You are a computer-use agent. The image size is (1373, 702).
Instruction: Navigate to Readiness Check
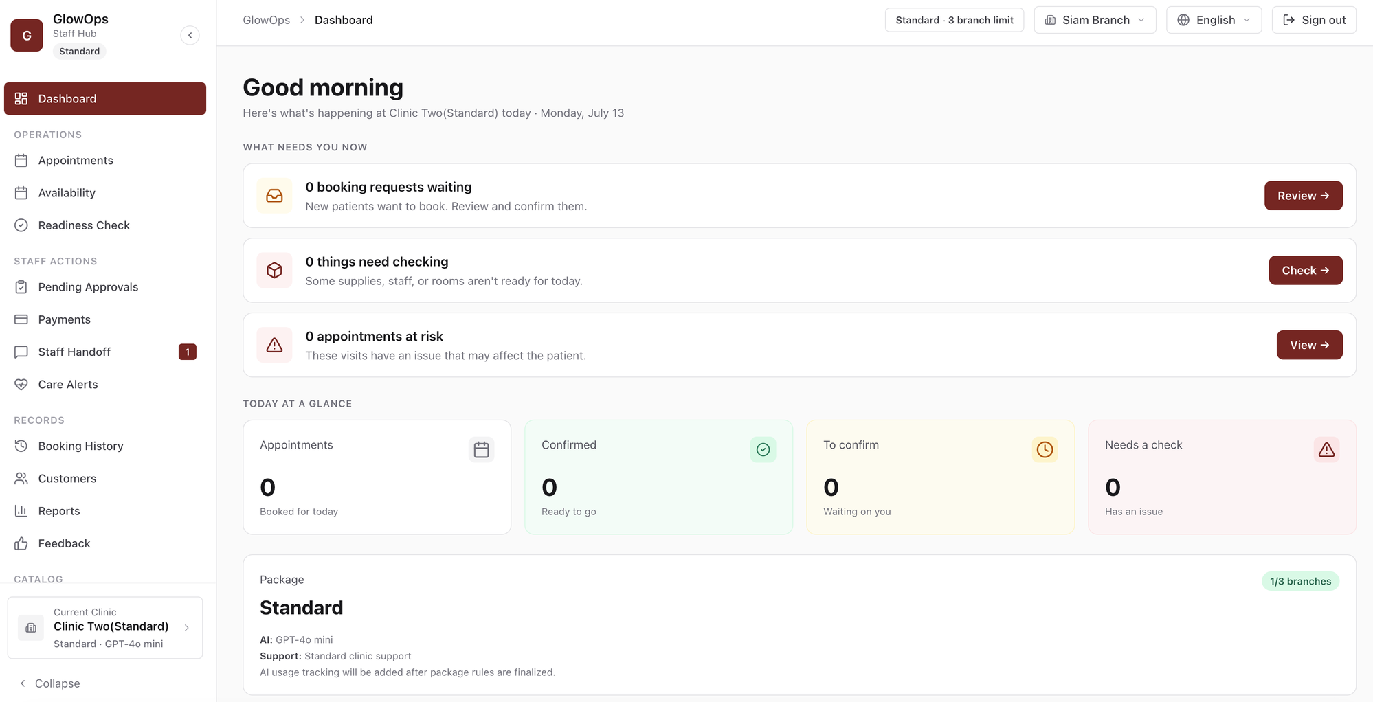pos(105,225)
